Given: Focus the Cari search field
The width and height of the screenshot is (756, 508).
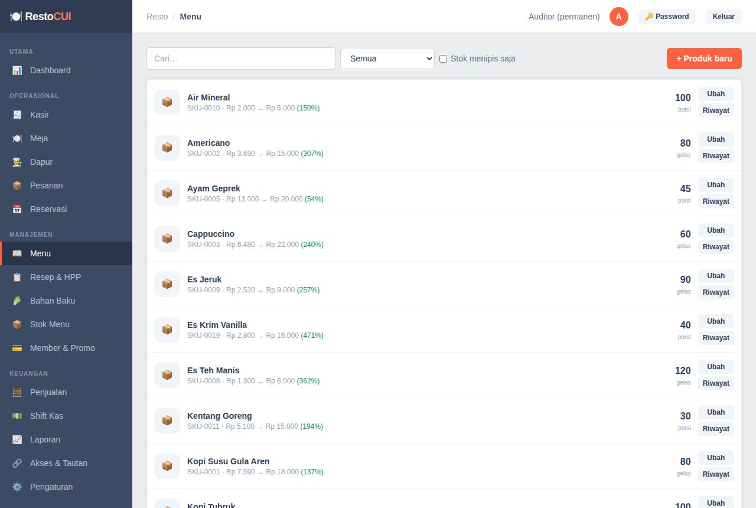Looking at the screenshot, I should (x=241, y=58).
